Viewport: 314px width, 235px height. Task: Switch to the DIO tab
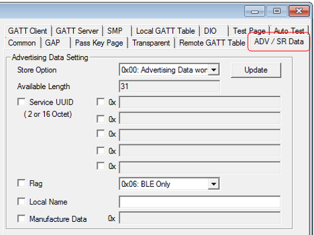pyautogui.click(x=210, y=31)
